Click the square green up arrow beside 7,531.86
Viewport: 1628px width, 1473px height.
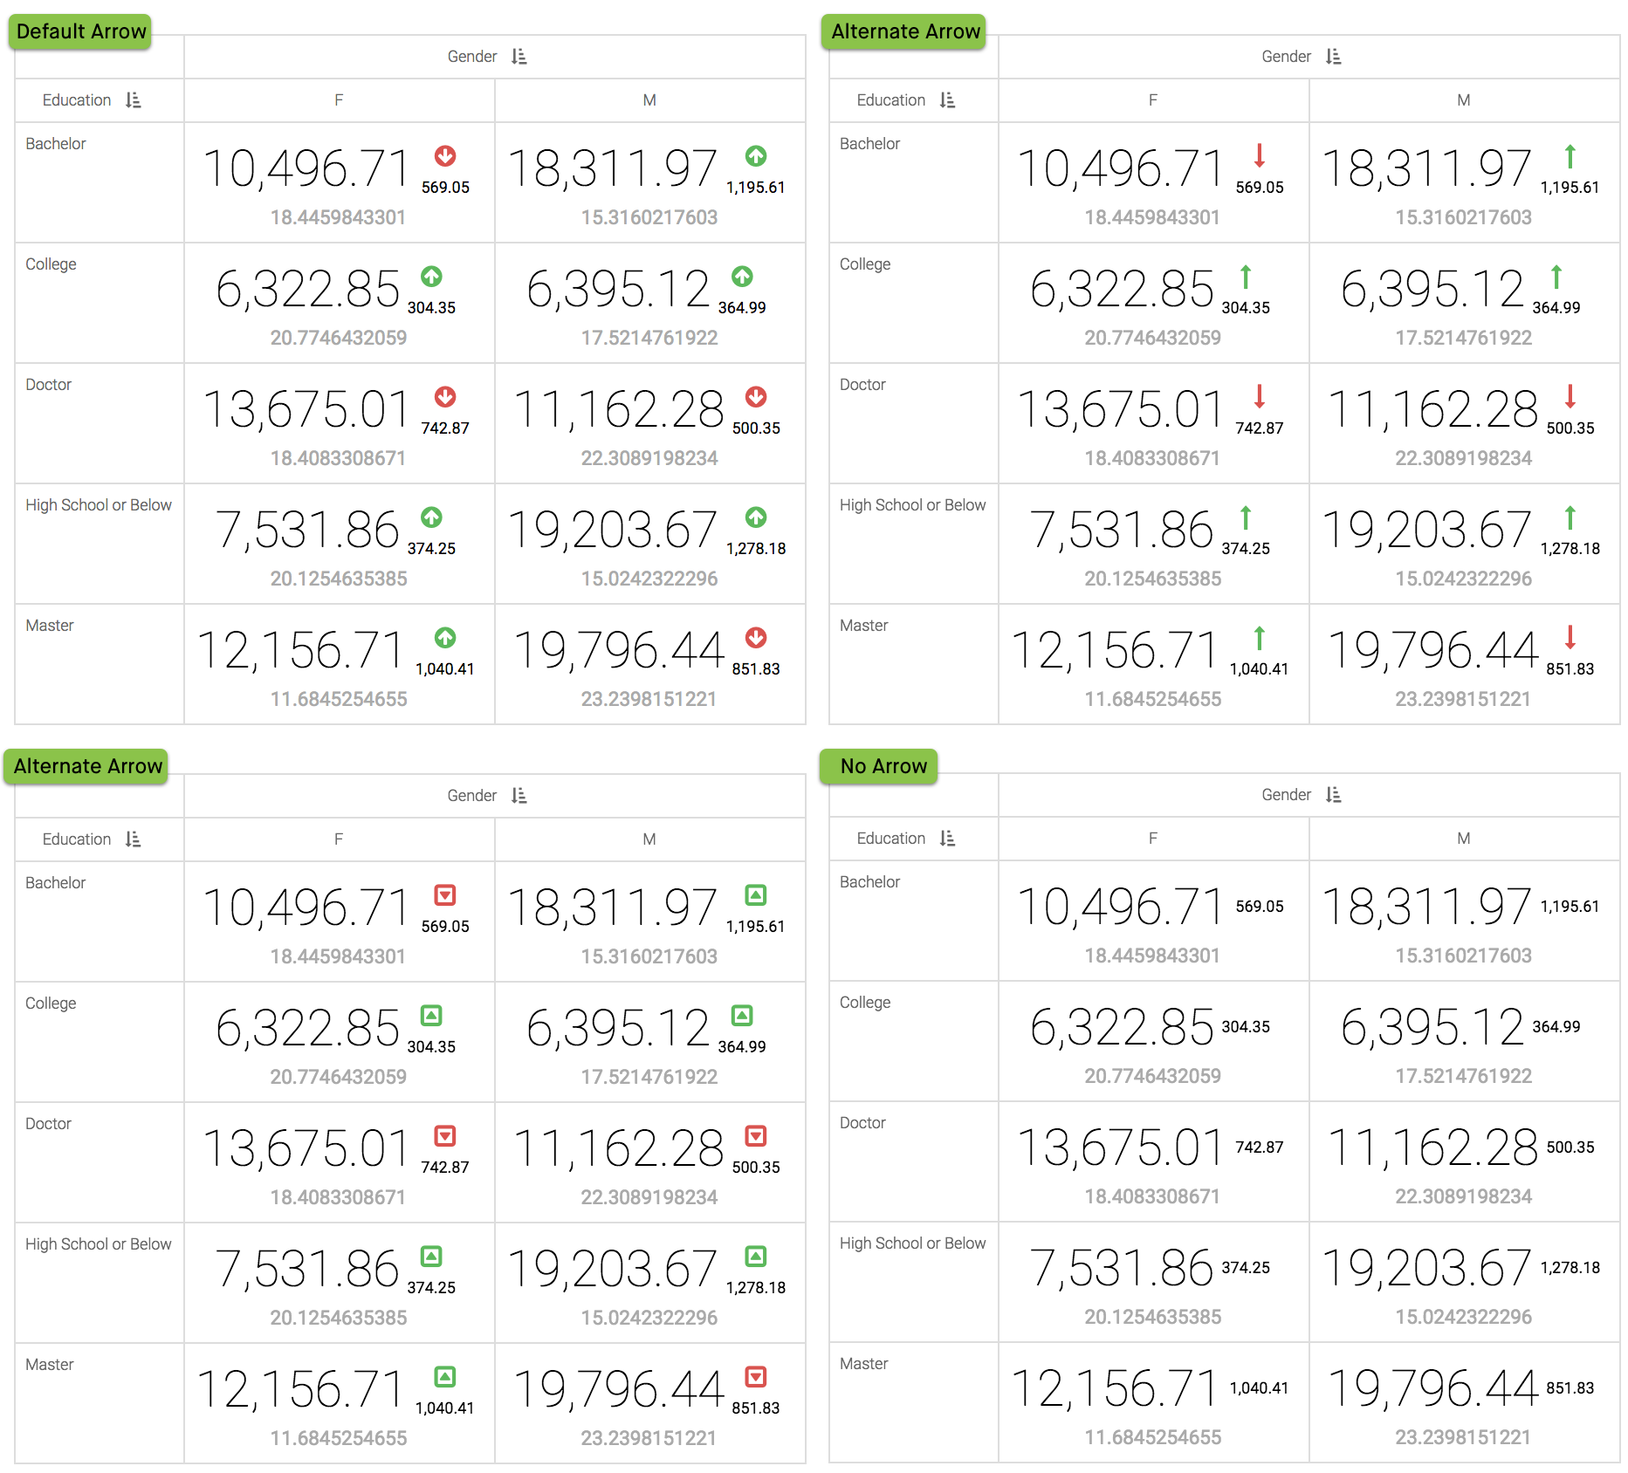(x=431, y=1257)
